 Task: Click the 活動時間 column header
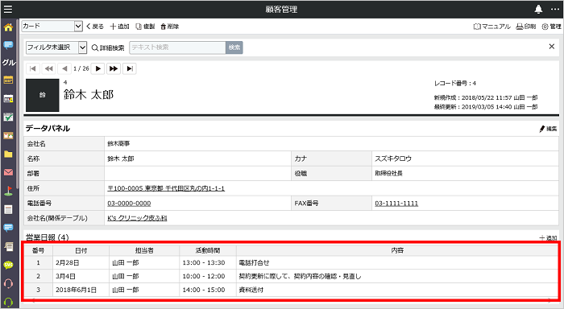208,250
